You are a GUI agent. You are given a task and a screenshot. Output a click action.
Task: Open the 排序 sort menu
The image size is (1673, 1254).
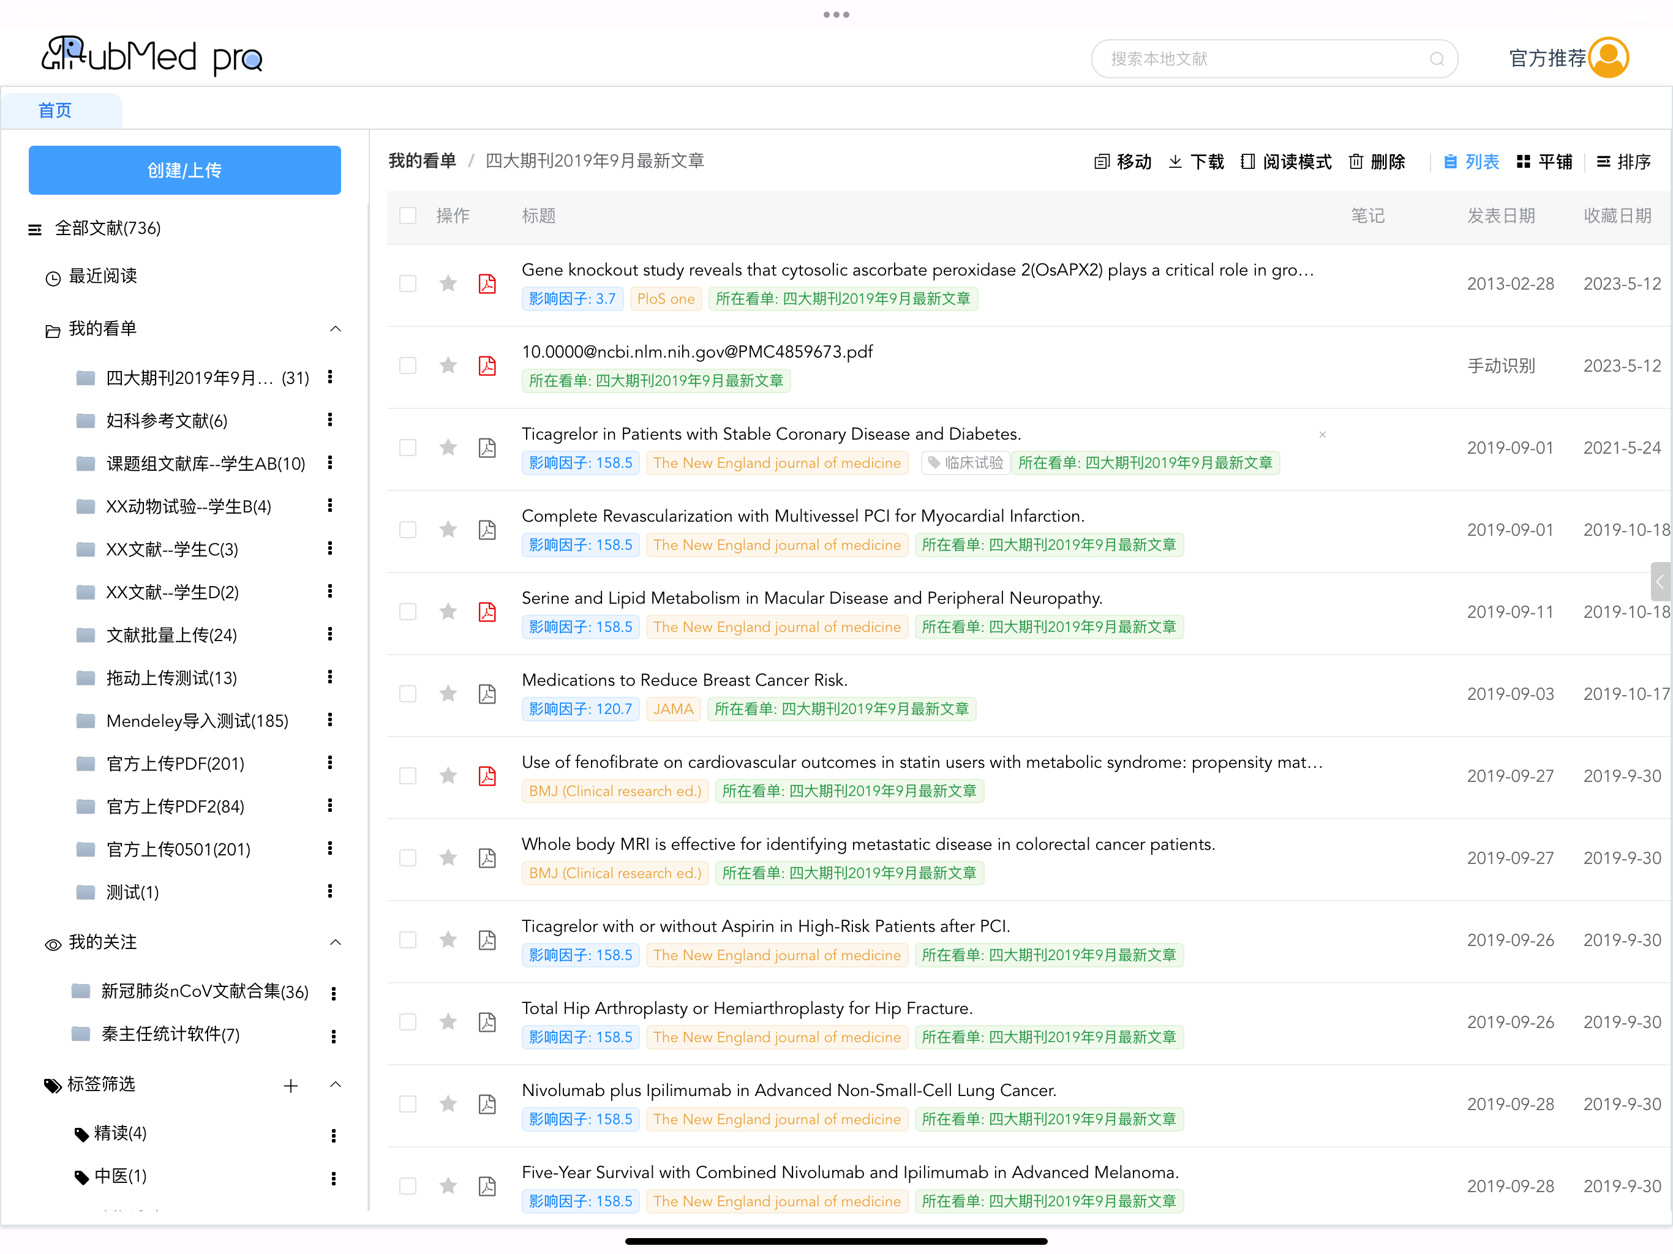1623,162
